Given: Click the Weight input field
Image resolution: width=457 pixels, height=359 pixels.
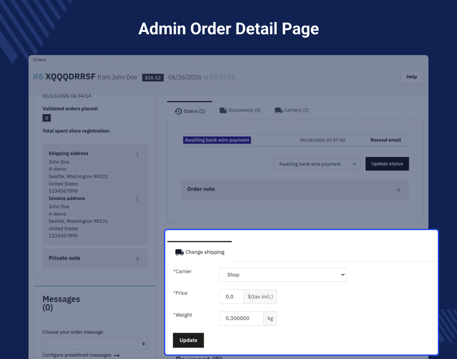Looking at the screenshot, I should point(241,318).
